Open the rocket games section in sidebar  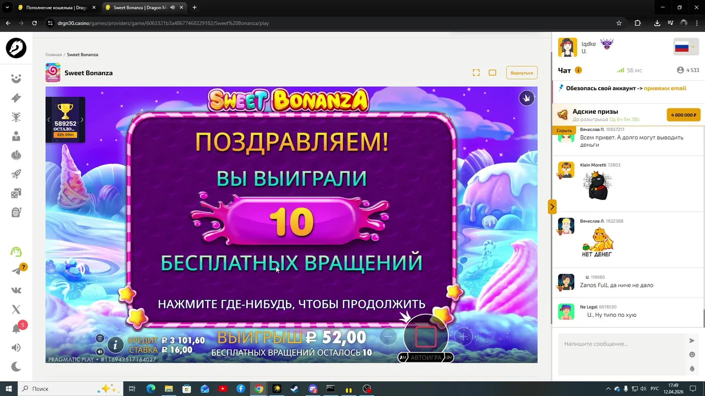[16, 174]
